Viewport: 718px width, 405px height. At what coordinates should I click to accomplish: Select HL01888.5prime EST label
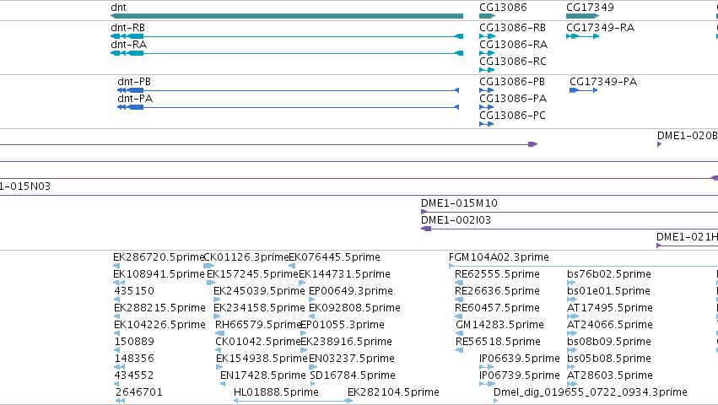pyautogui.click(x=276, y=392)
